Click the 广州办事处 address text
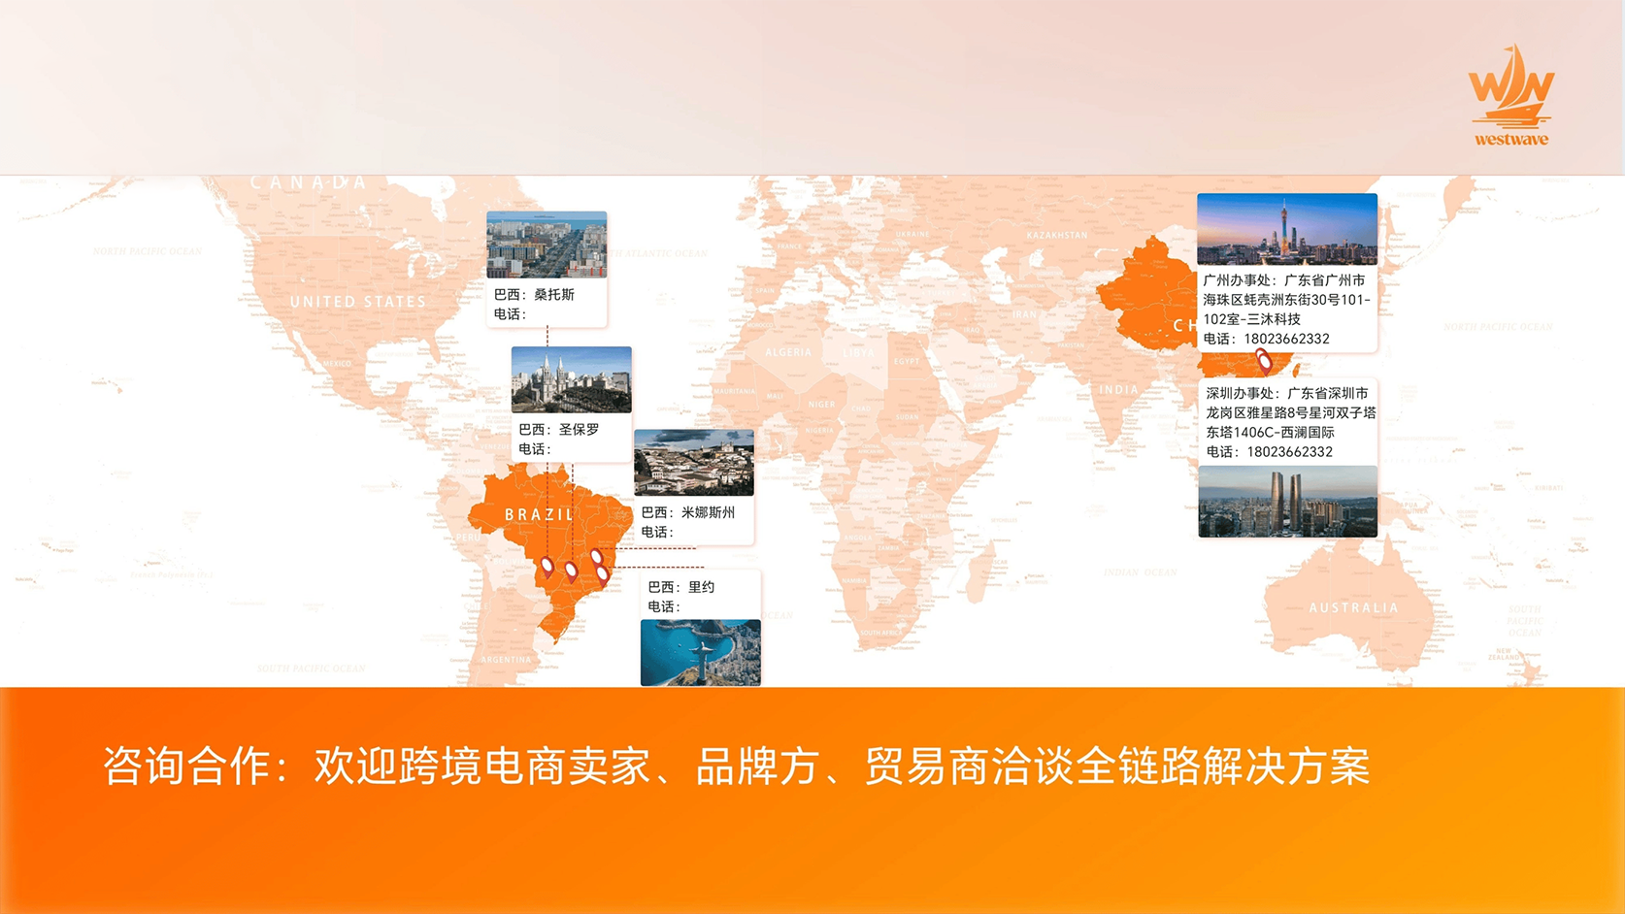 click(1286, 299)
